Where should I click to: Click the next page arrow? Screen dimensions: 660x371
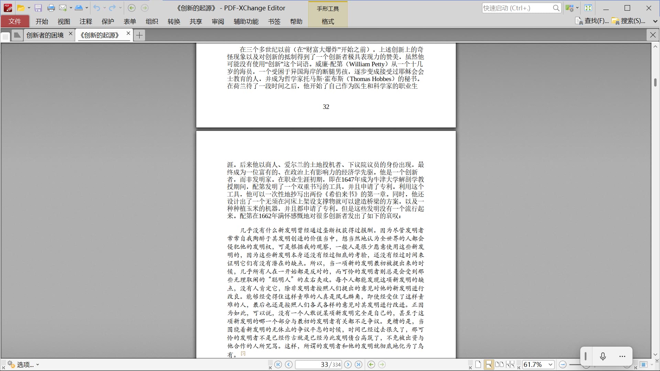click(x=348, y=364)
